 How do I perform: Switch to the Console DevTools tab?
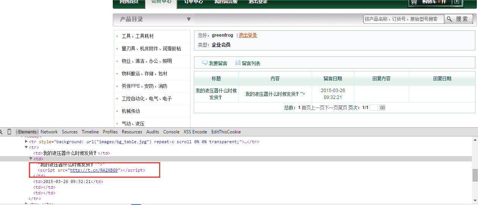[x=171, y=132]
